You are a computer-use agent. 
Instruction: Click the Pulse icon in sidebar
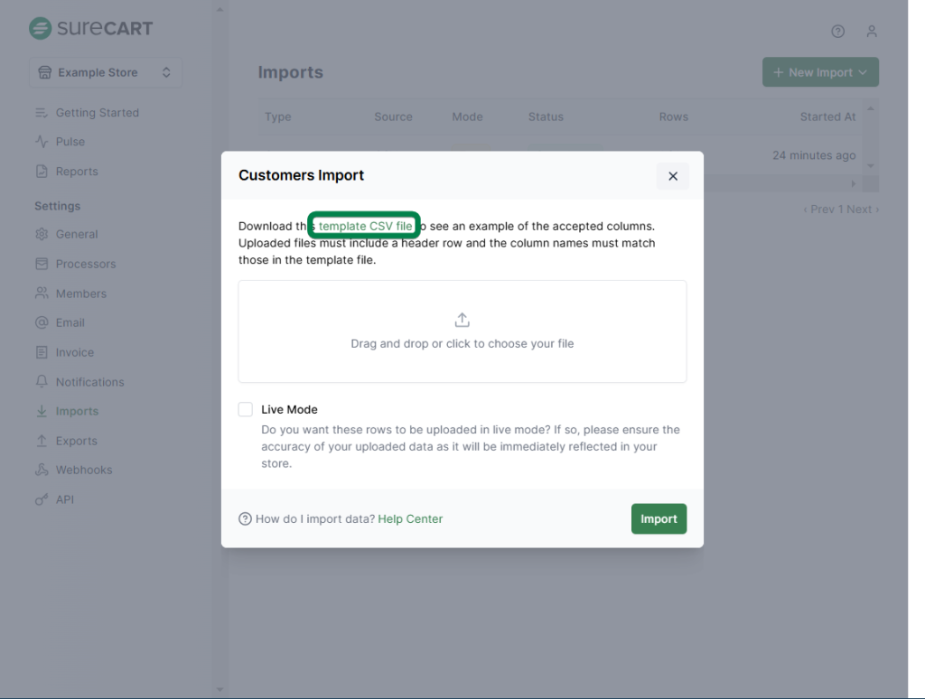pos(42,142)
